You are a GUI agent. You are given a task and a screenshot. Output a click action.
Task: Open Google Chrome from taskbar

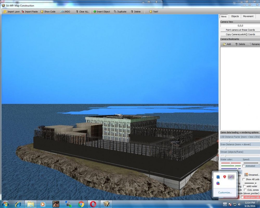pos(81,204)
